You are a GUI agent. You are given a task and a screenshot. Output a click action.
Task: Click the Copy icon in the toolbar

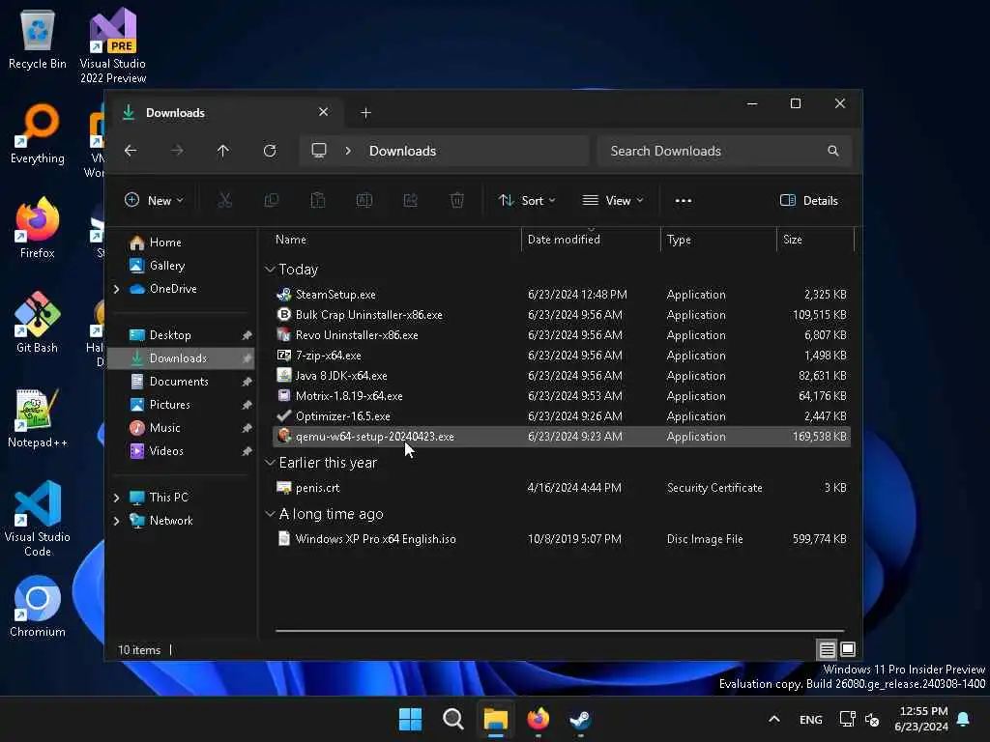point(272,201)
